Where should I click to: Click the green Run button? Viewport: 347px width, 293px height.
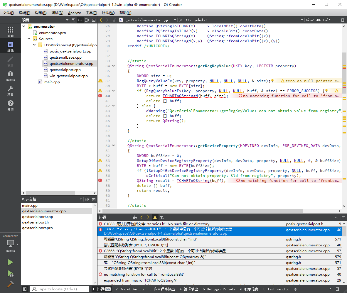pyautogui.click(x=10, y=262)
